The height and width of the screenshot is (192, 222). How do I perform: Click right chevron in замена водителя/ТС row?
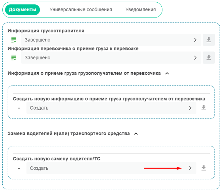190,168
